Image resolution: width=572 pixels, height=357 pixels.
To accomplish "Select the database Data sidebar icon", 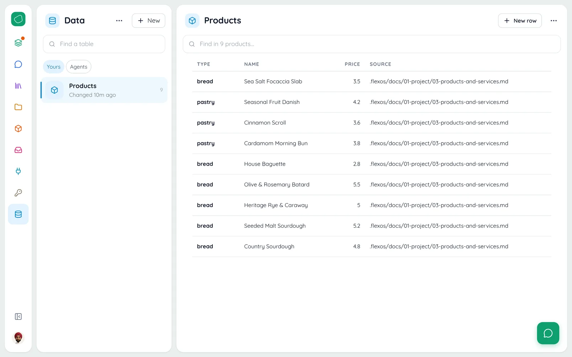I will pos(18,214).
